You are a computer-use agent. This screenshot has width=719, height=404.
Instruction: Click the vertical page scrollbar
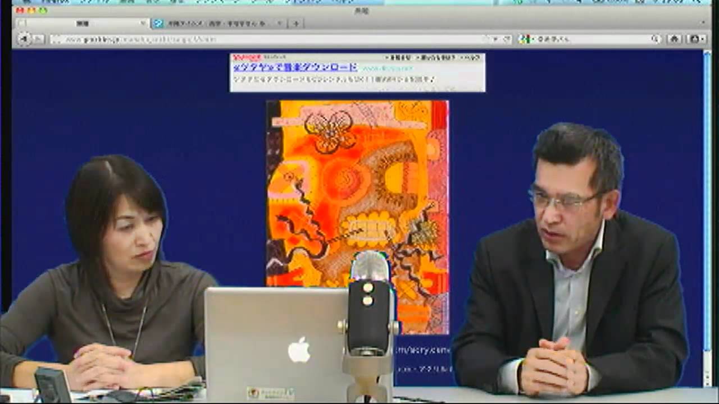click(707, 218)
